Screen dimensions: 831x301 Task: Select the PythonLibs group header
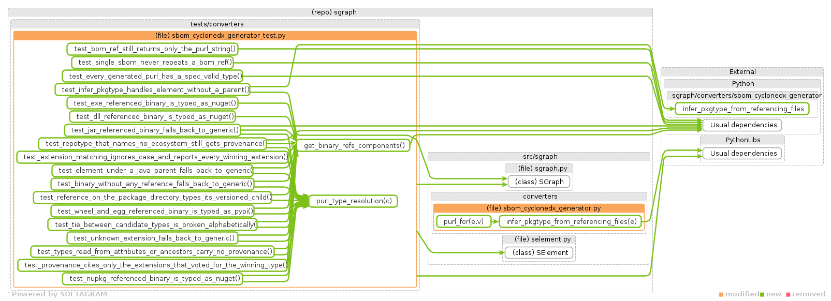coord(742,140)
